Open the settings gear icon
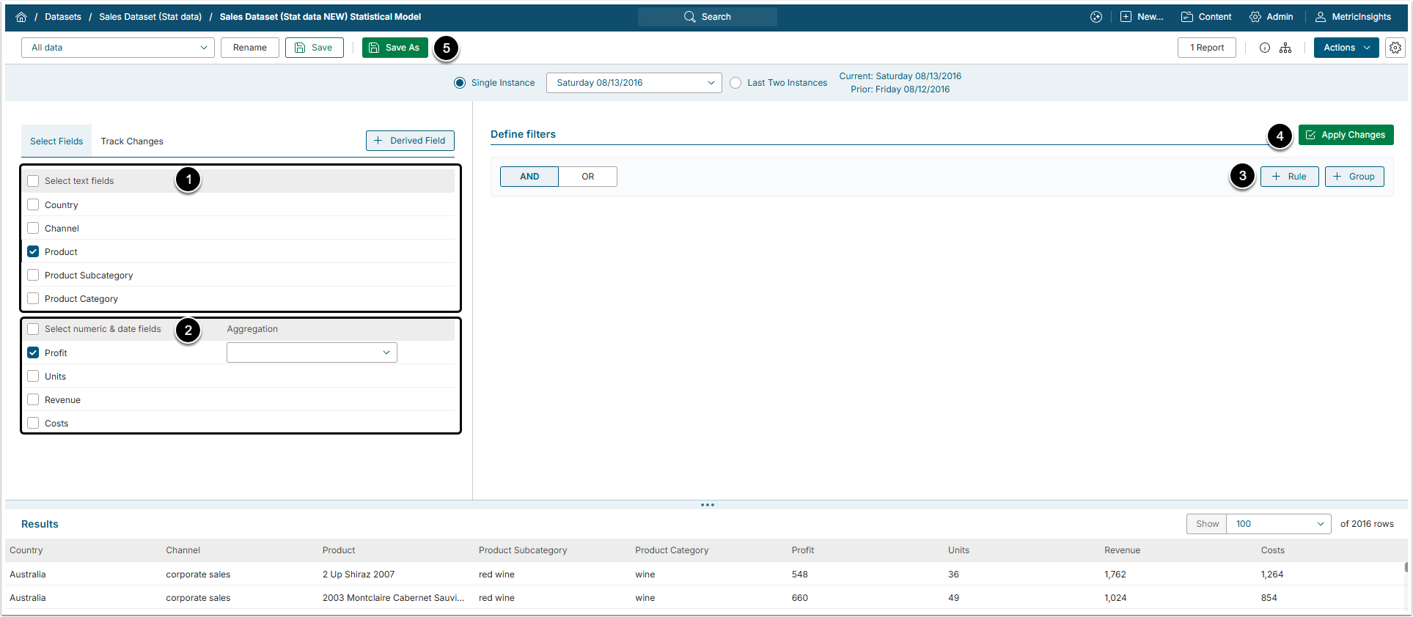This screenshot has height=617, width=1413. coord(1395,48)
